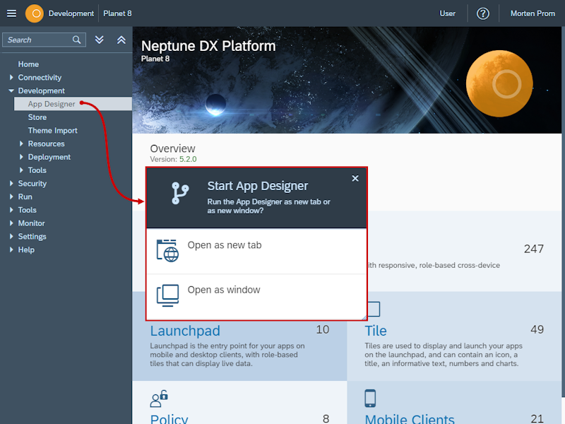Image resolution: width=565 pixels, height=424 pixels.
Task: Click the search magnifier icon in sidebar
Action: pos(76,40)
